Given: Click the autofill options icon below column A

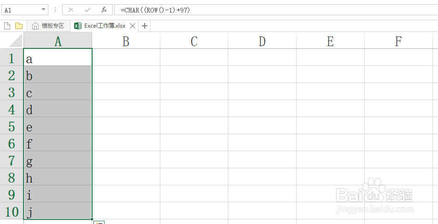Looking at the screenshot, I should click(x=99, y=222).
